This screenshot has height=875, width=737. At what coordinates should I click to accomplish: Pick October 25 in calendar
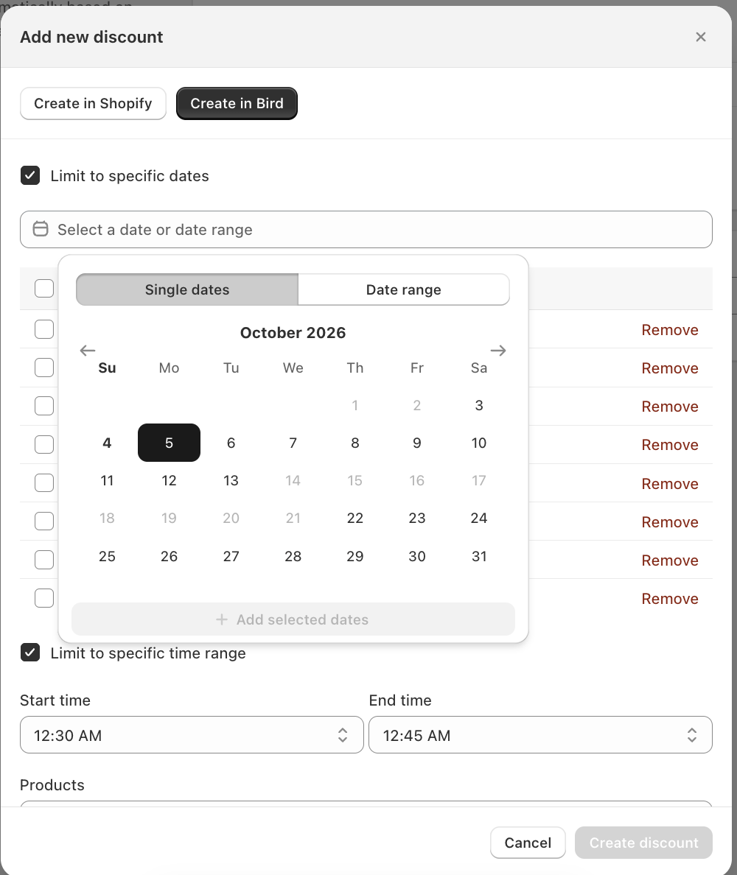coord(107,556)
